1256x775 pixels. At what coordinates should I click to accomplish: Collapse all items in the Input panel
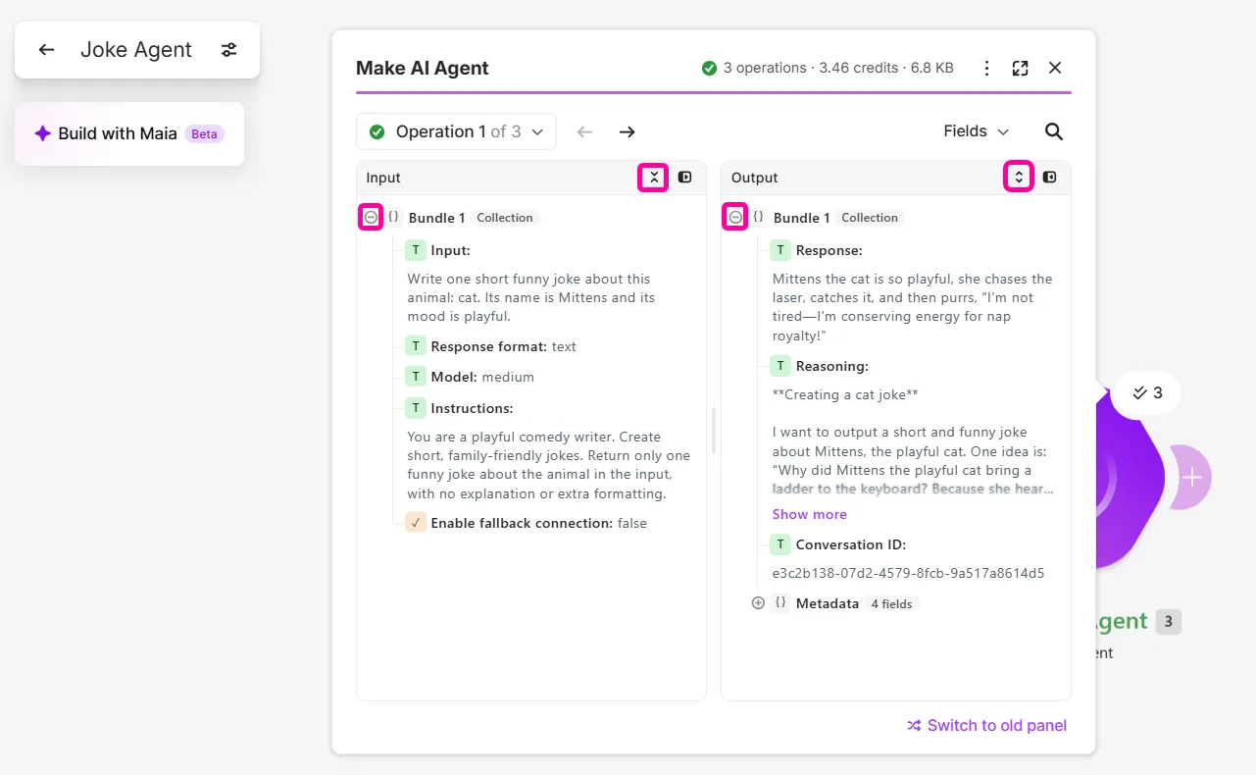pyautogui.click(x=653, y=178)
